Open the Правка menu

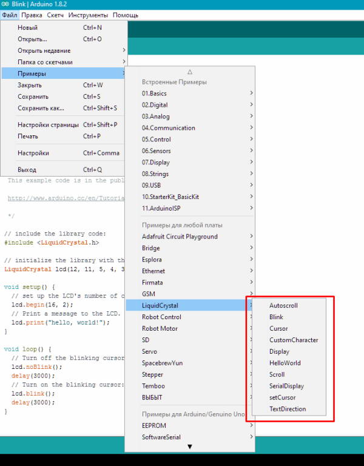(32, 15)
